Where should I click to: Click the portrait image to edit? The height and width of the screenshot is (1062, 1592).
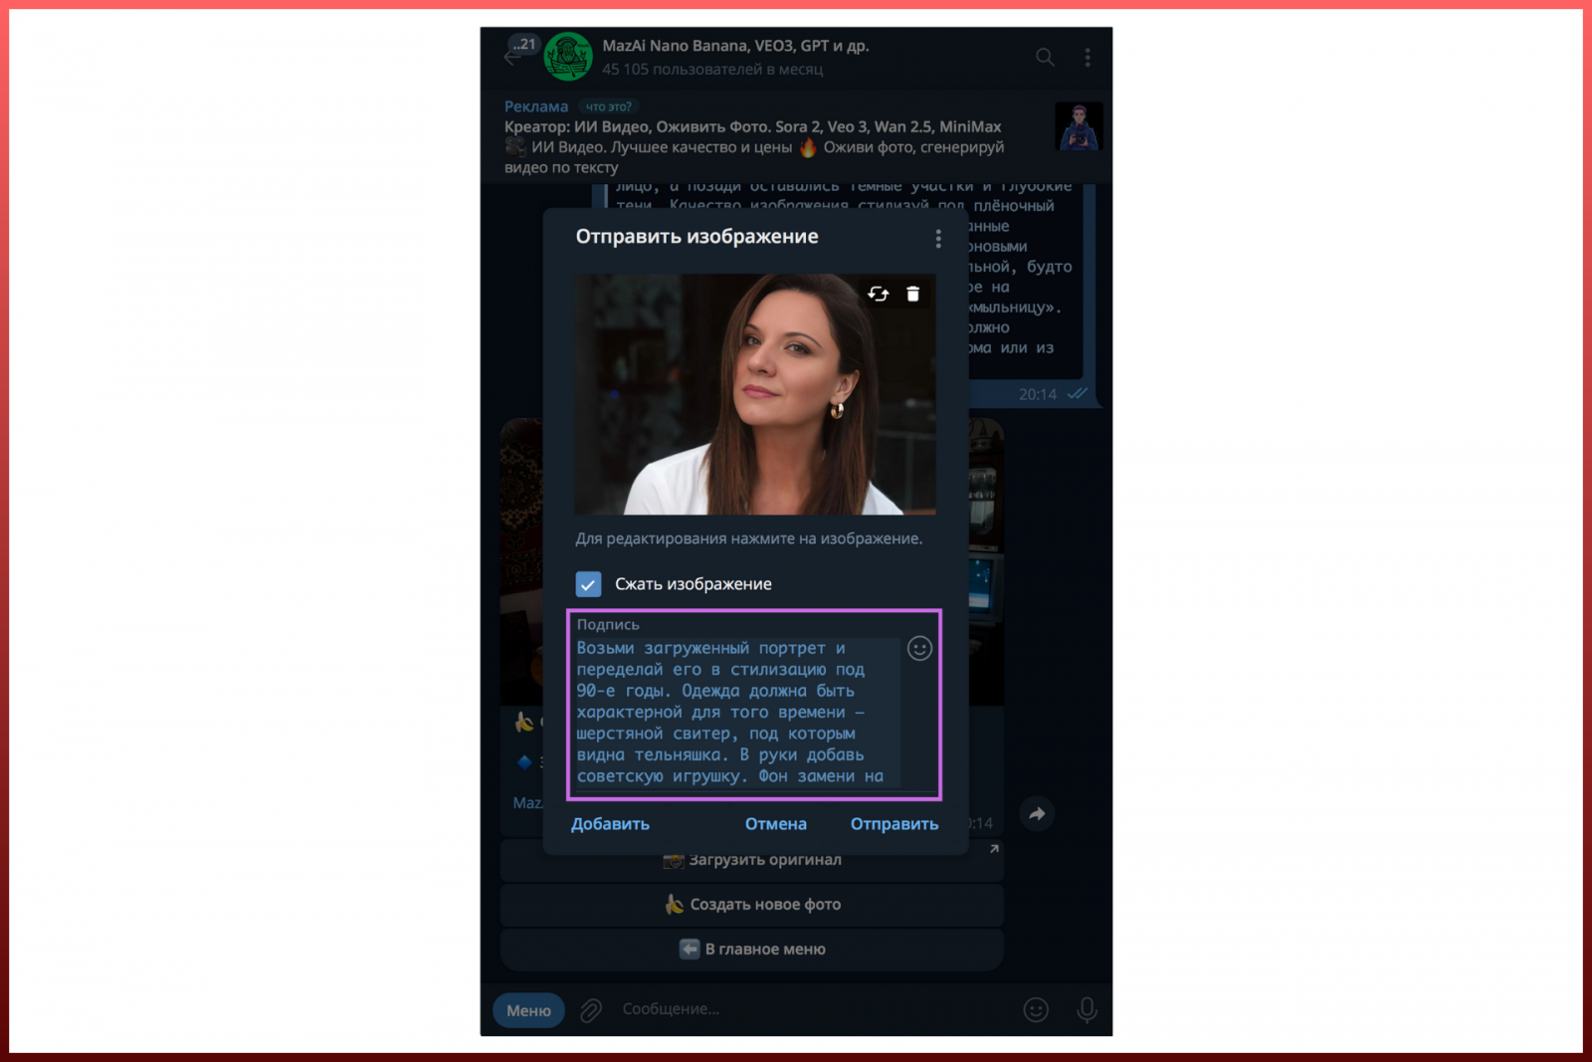(755, 394)
